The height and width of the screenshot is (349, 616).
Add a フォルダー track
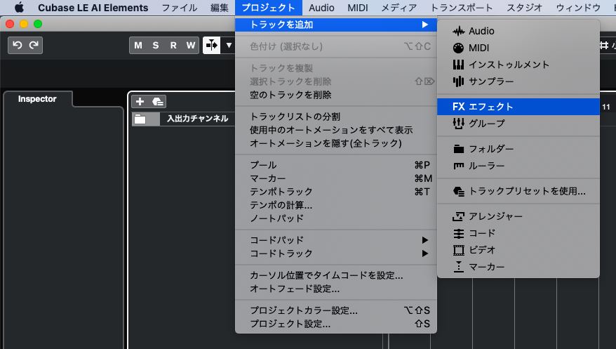click(518, 149)
